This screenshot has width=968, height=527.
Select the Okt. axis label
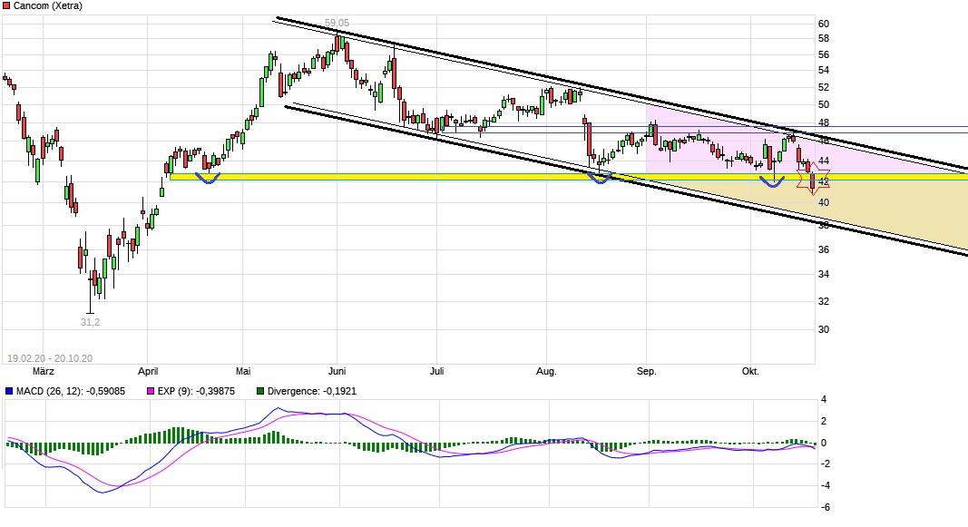(x=751, y=371)
